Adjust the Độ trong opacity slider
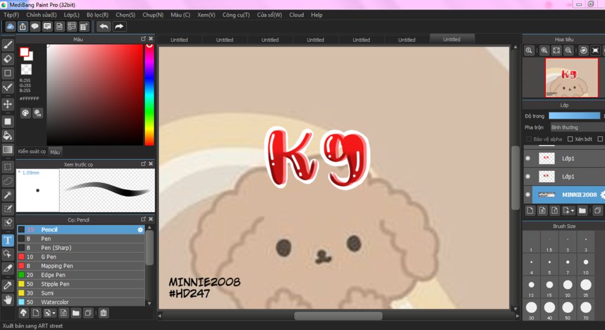605x330 pixels. tap(574, 115)
